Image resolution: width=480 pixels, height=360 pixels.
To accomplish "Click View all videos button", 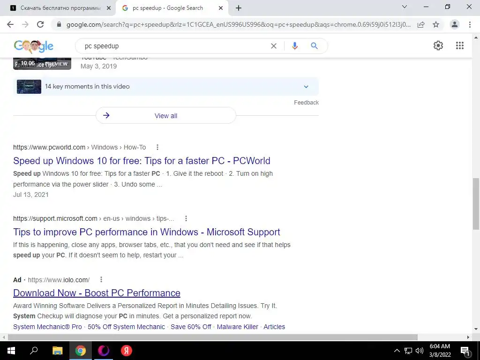I will tap(166, 116).
